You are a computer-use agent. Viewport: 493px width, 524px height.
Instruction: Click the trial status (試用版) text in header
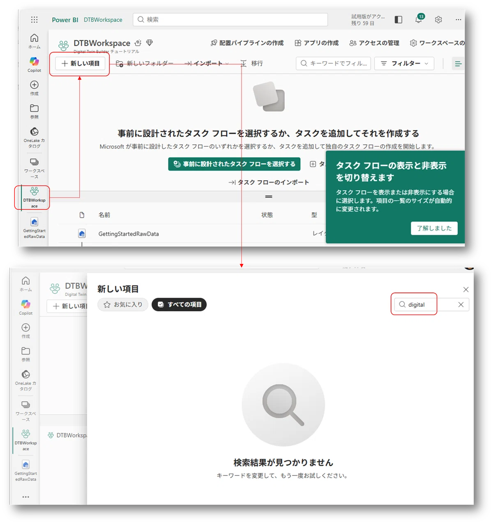(x=368, y=20)
